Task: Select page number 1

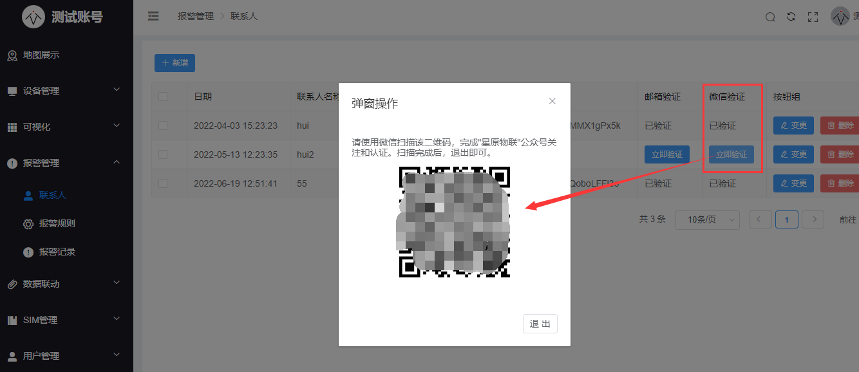Action: (x=787, y=219)
